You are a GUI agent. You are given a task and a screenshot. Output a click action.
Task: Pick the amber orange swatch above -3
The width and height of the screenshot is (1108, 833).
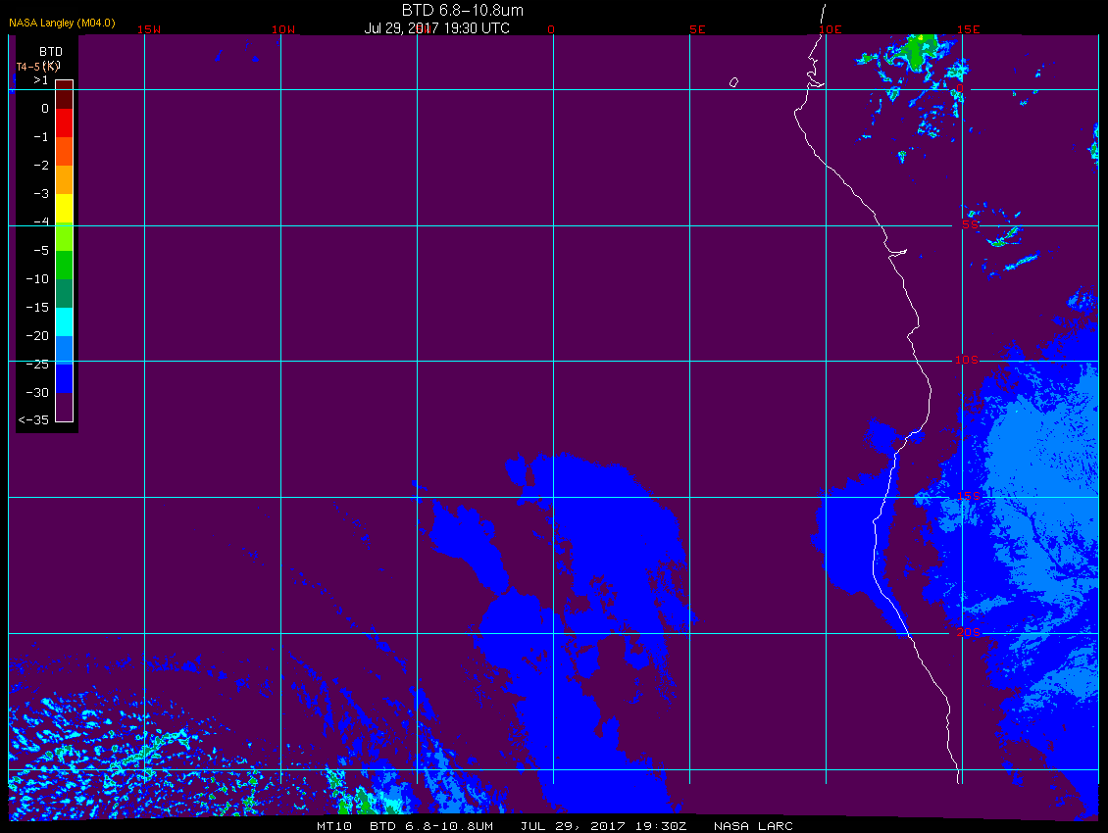[65, 179]
